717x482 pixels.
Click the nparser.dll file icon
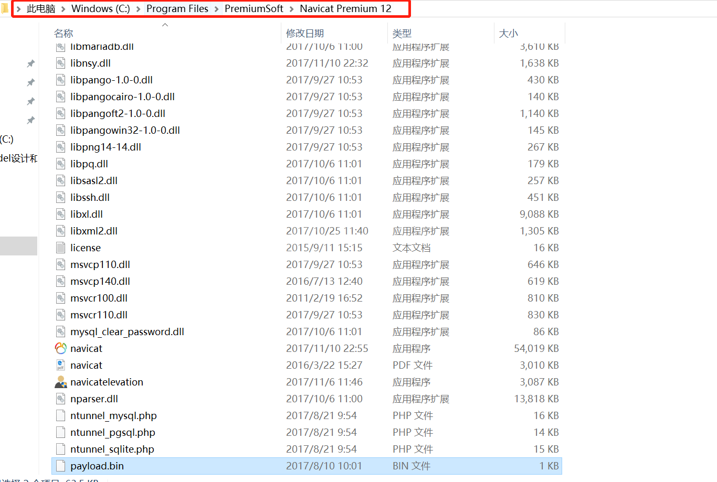(x=61, y=399)
